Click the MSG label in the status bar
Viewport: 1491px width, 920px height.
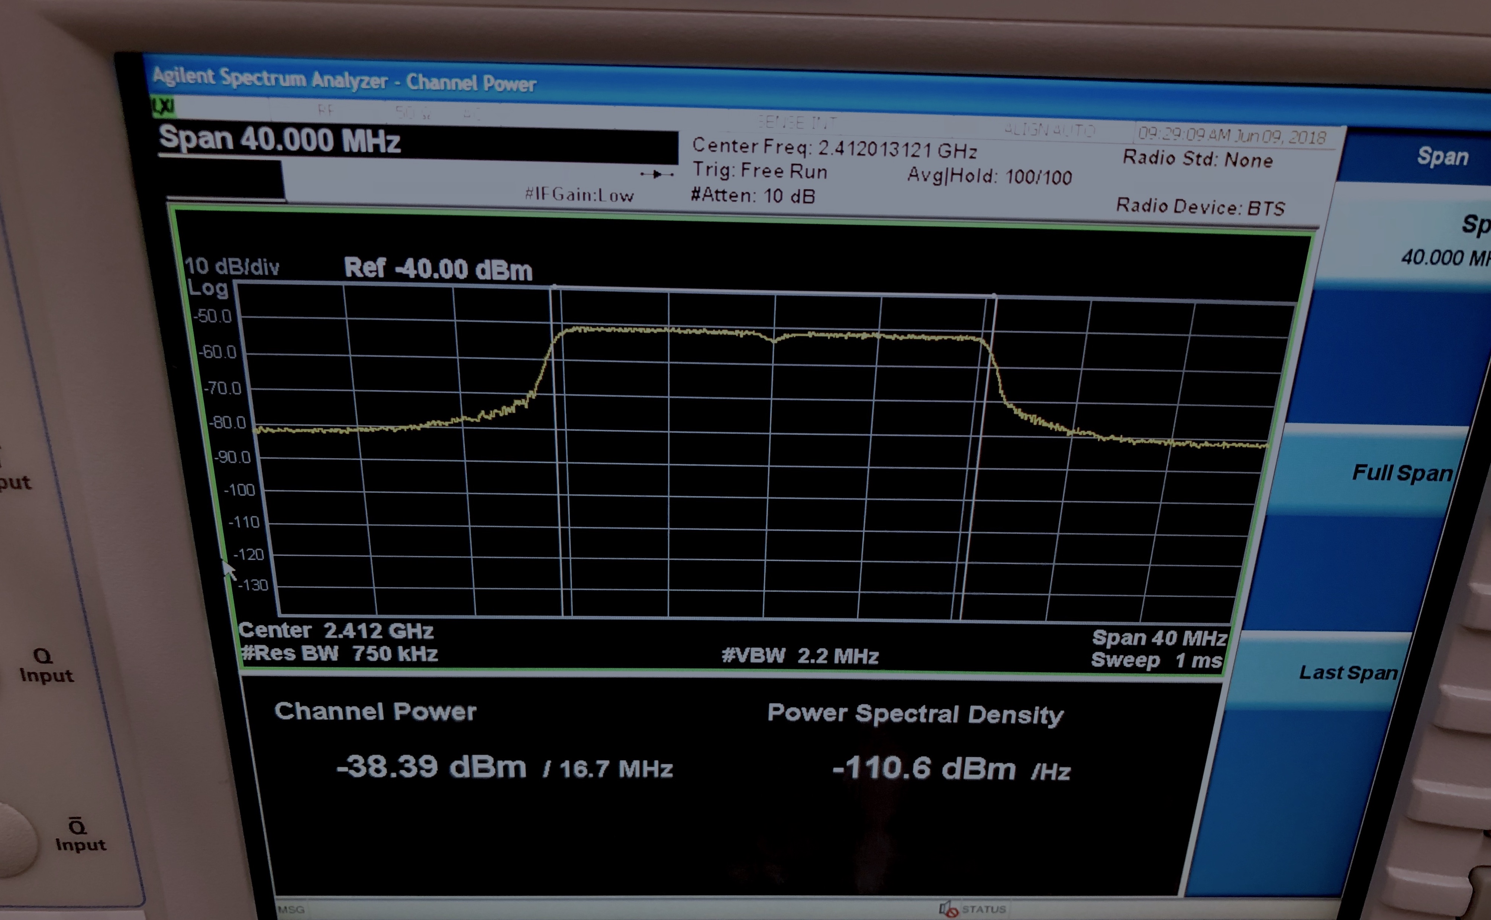(x=291, y=910)
